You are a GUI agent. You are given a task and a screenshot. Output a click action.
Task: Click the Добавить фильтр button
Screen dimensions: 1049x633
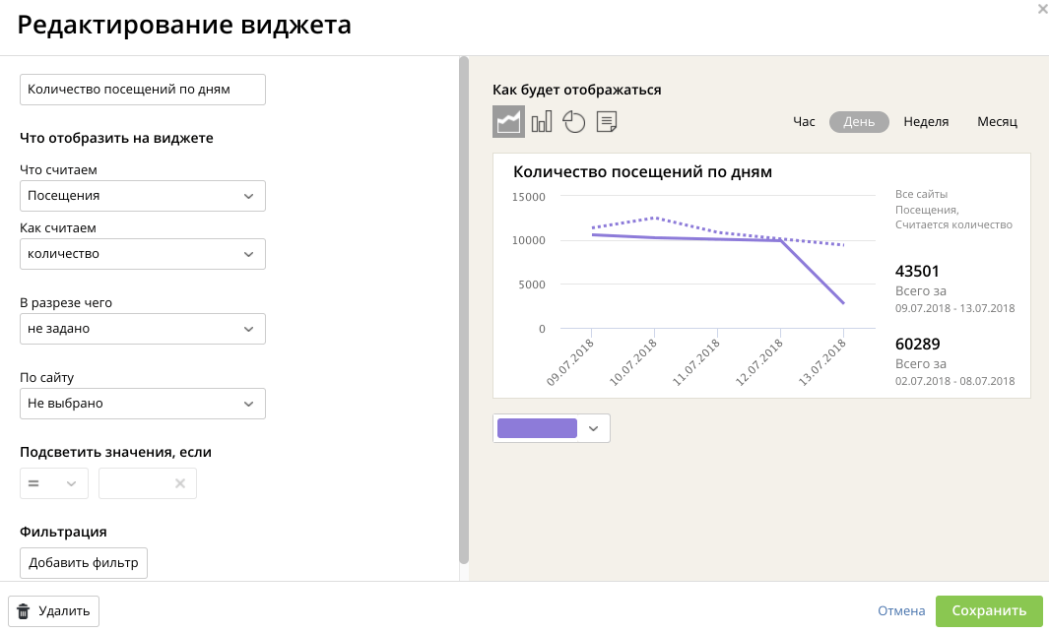[x=84, y=563]
